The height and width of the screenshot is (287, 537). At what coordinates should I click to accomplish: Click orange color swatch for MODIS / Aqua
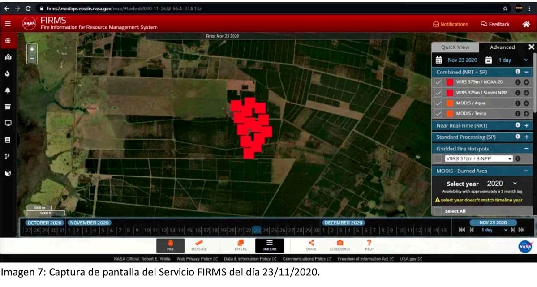[x=450, y=103]
